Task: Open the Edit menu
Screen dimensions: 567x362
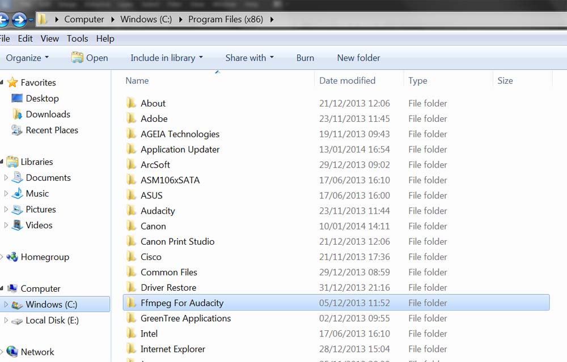Action: click(26, 39)
